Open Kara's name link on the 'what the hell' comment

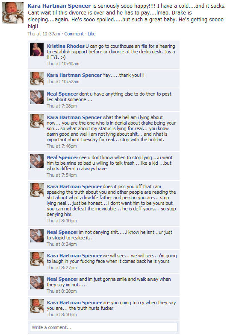[x=74, y=117]
